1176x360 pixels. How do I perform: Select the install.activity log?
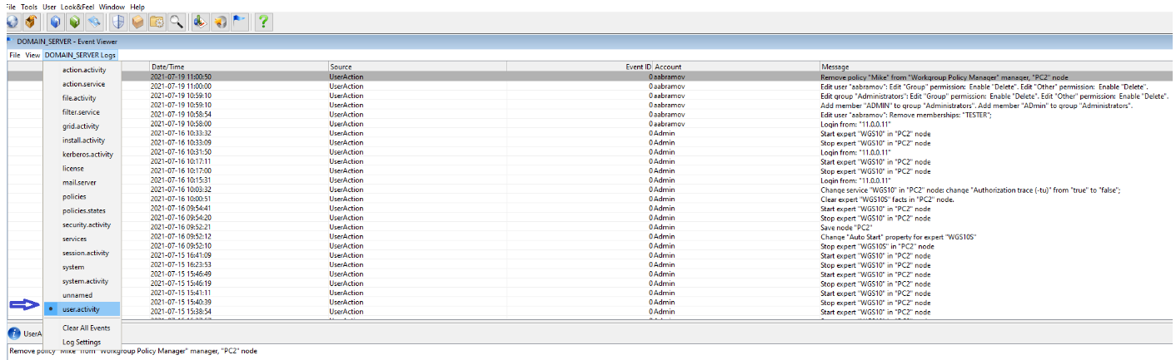point(82,141)
